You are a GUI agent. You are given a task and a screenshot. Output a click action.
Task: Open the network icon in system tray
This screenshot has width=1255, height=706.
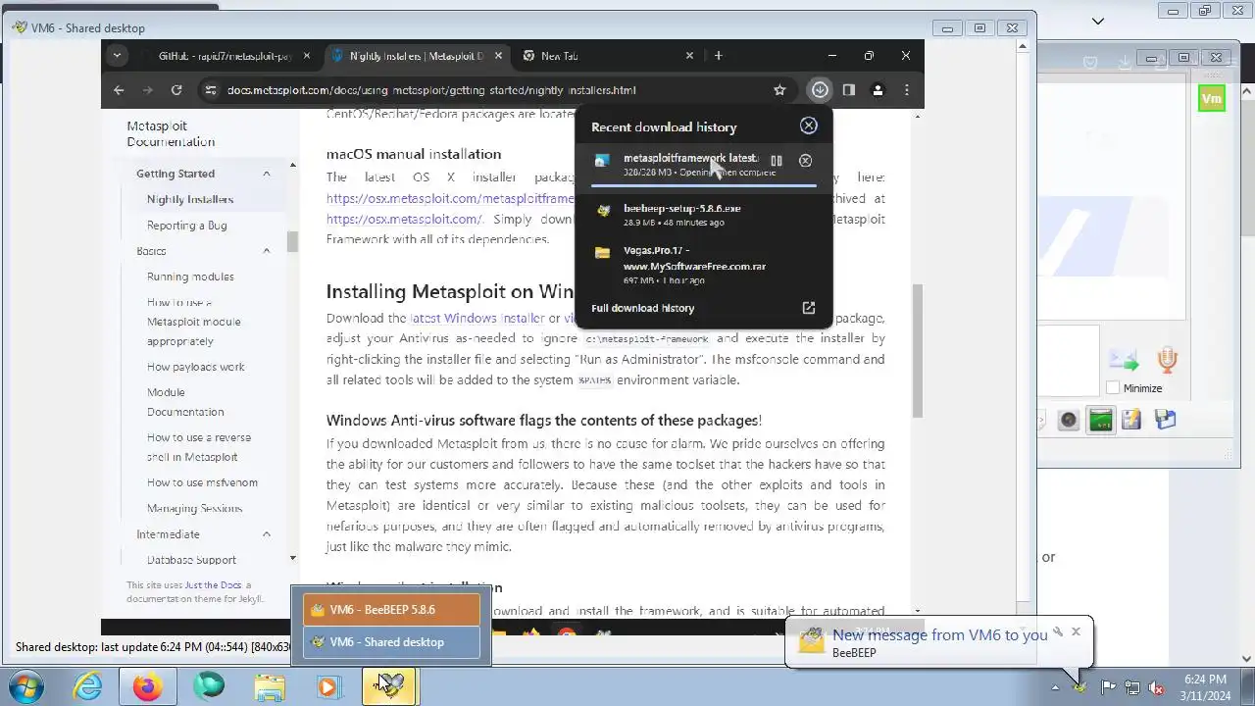coord(1131,687)
